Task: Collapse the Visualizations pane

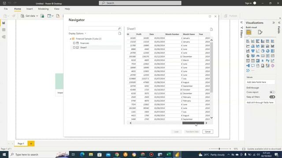Action: coord(274,23)
